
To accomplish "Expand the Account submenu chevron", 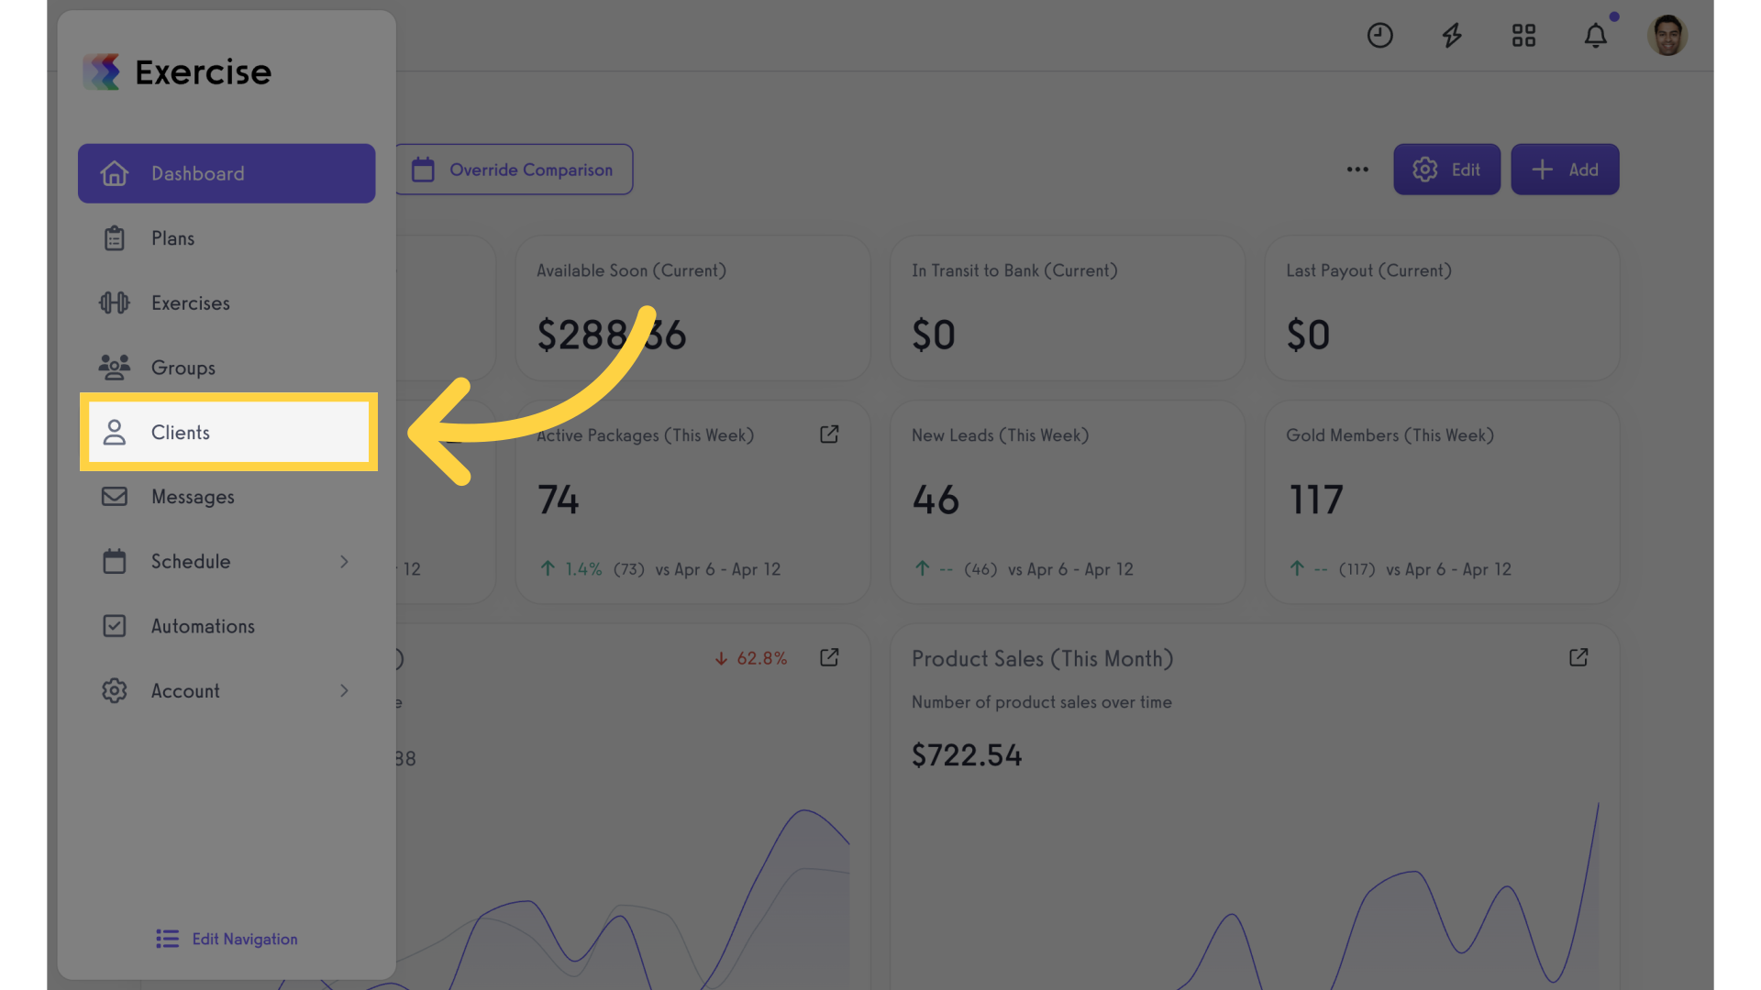I will [344, 690].
